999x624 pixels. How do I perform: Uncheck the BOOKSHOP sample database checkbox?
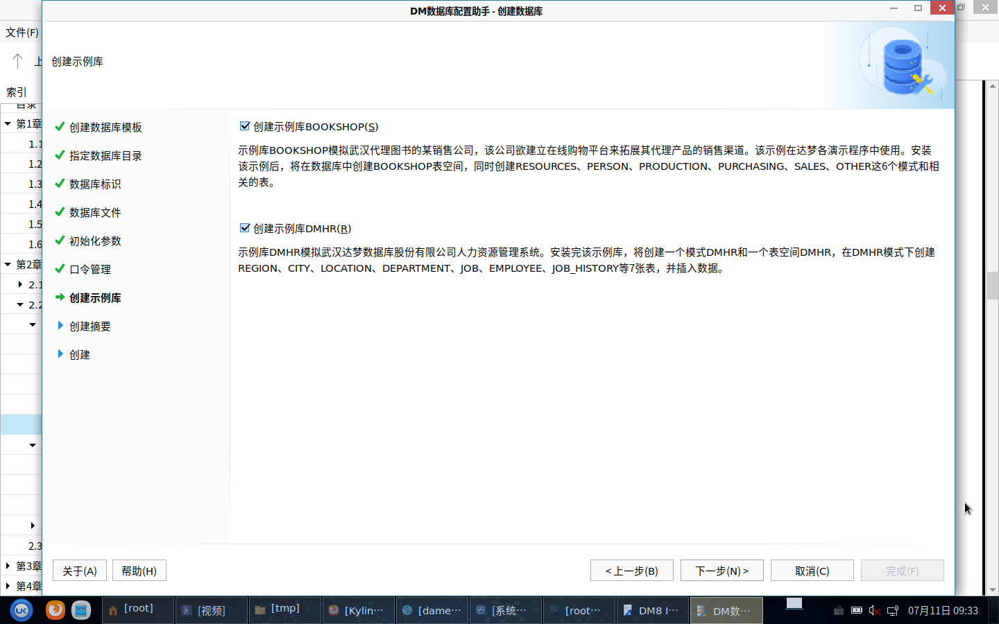tap(244, 126)
